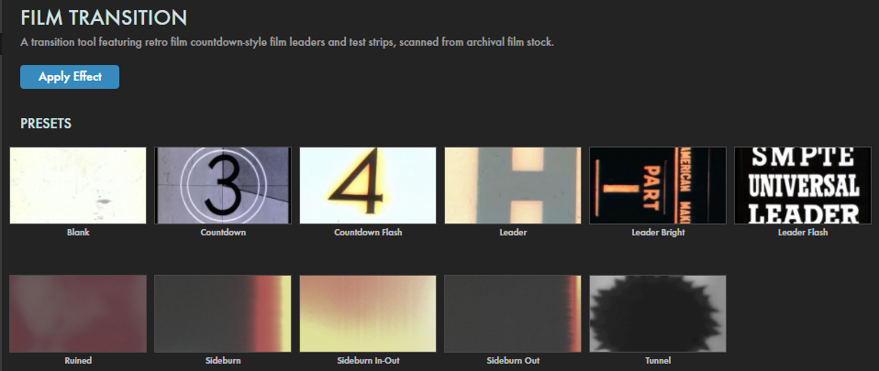Select the Sideburn preset thumbnail

pos(223,313)
